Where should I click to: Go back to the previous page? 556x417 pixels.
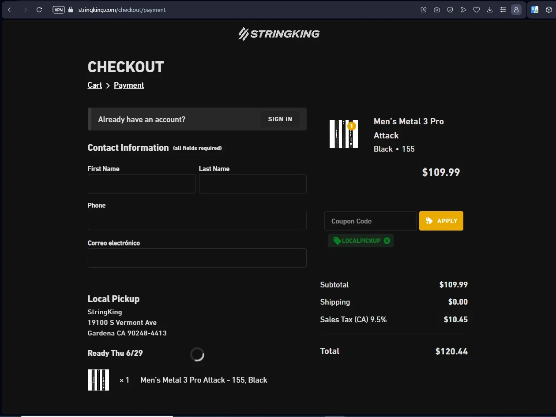coord(9,10)
